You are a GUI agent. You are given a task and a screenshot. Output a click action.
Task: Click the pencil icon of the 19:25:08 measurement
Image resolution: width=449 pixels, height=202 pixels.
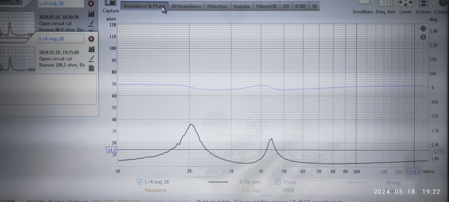click(91, 59)
